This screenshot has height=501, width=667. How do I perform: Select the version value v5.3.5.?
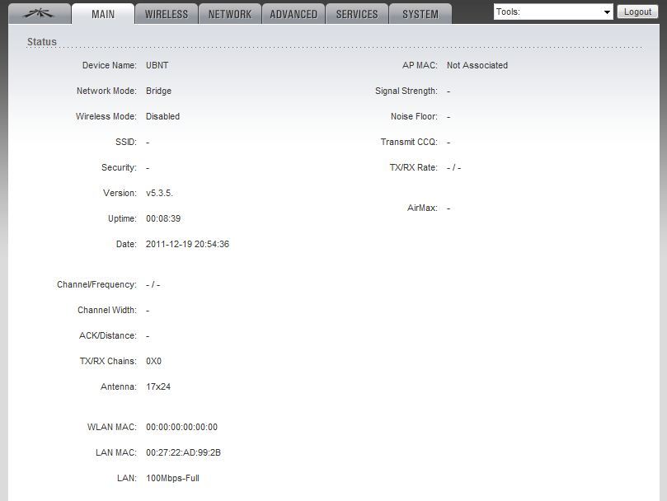pos(159,193)
